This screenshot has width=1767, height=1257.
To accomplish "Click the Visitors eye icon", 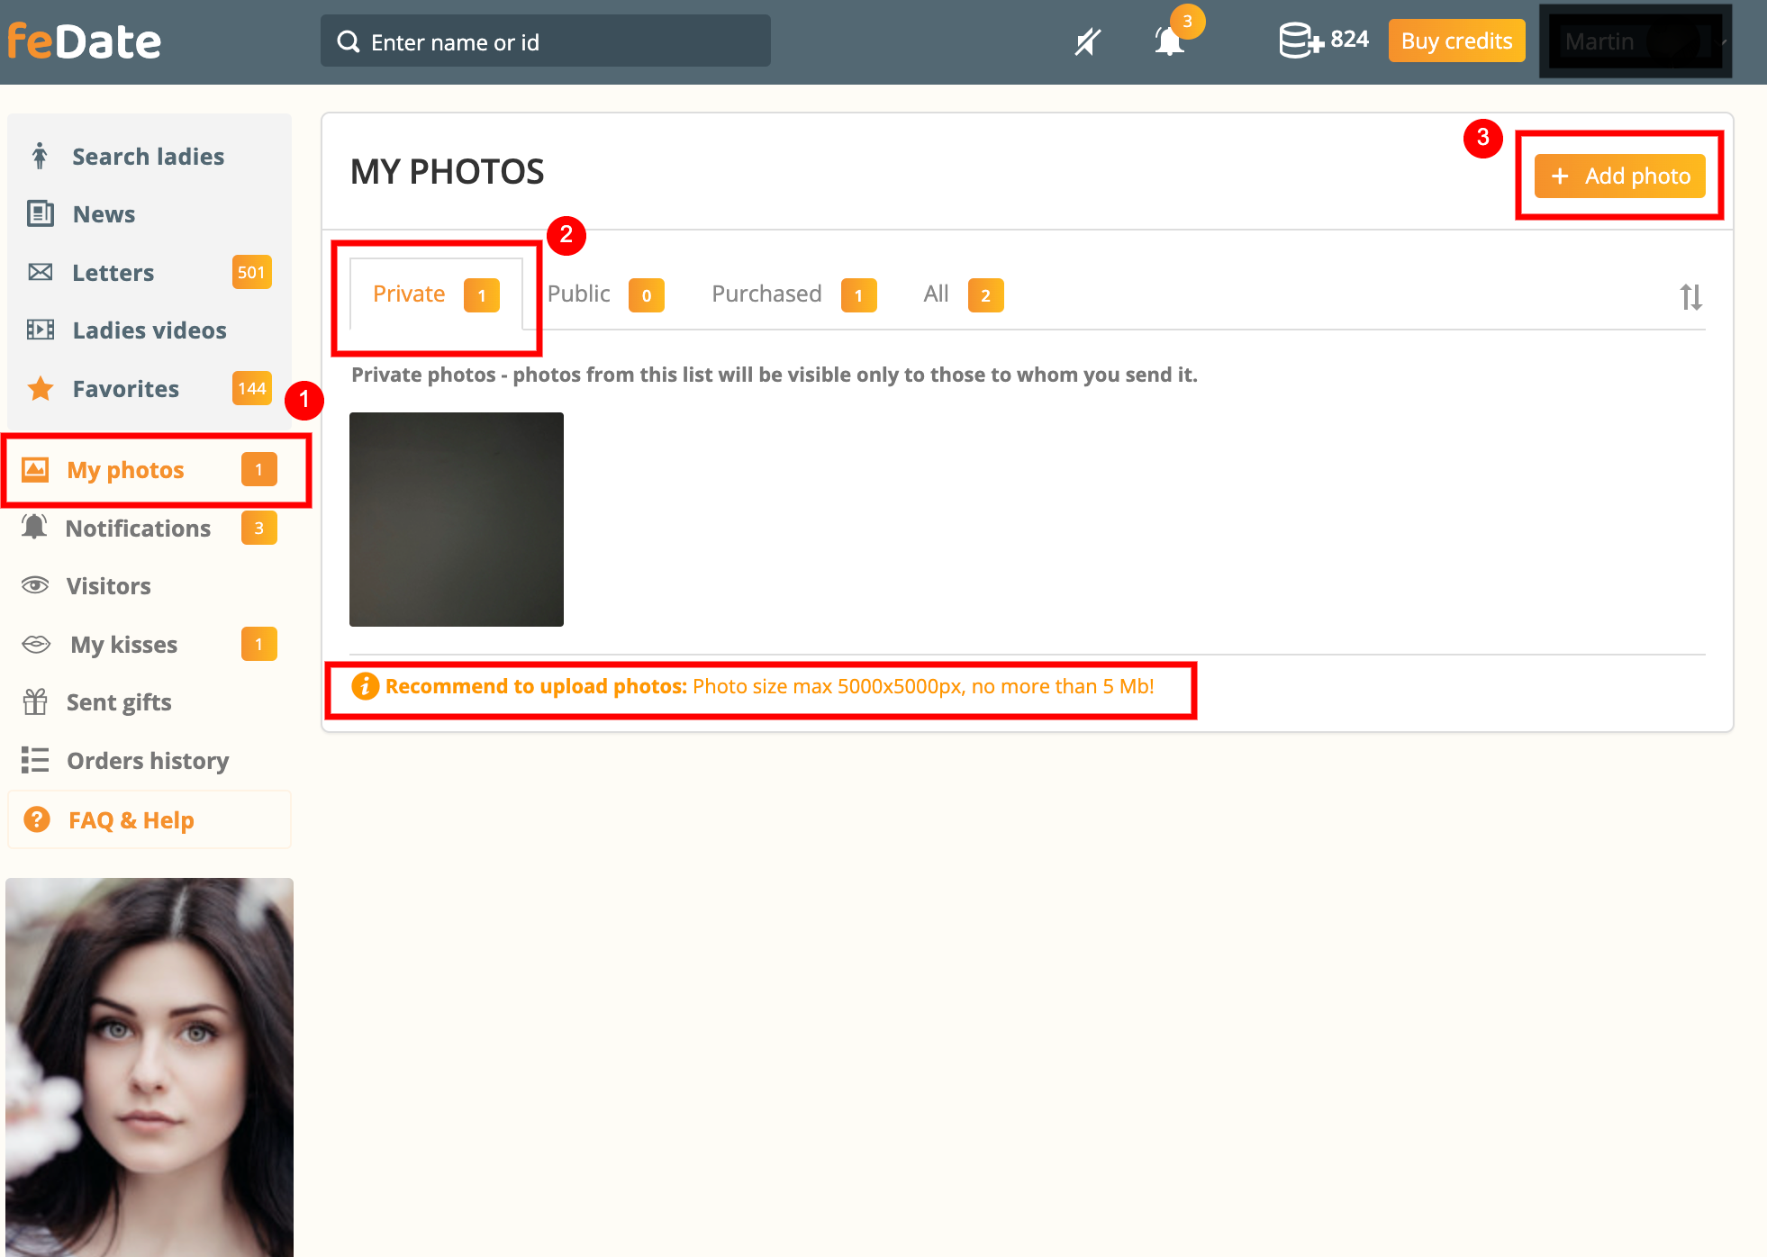I will point(34,585).
